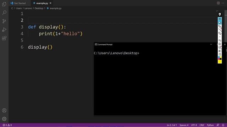
Task: Close the Command Prompt window
Action: pos(225,44)
